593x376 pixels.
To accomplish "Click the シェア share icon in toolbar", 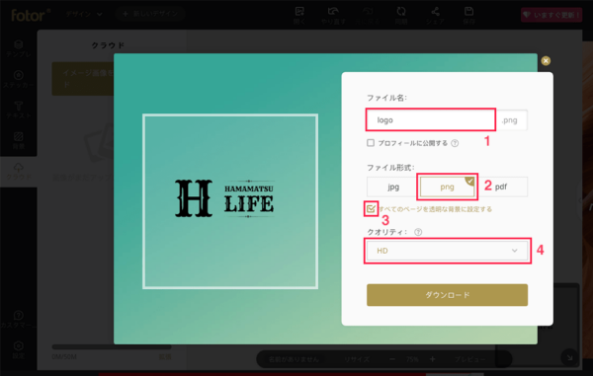I will [x=435, y=15].
